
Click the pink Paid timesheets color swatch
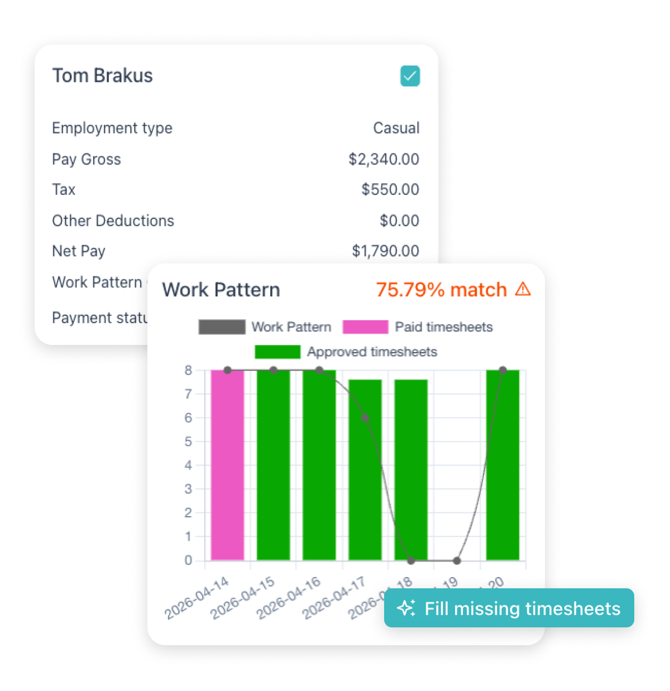tap(365, 327)
